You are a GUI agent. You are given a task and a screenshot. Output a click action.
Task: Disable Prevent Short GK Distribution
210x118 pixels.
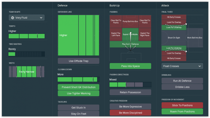(x=78, y=87)
